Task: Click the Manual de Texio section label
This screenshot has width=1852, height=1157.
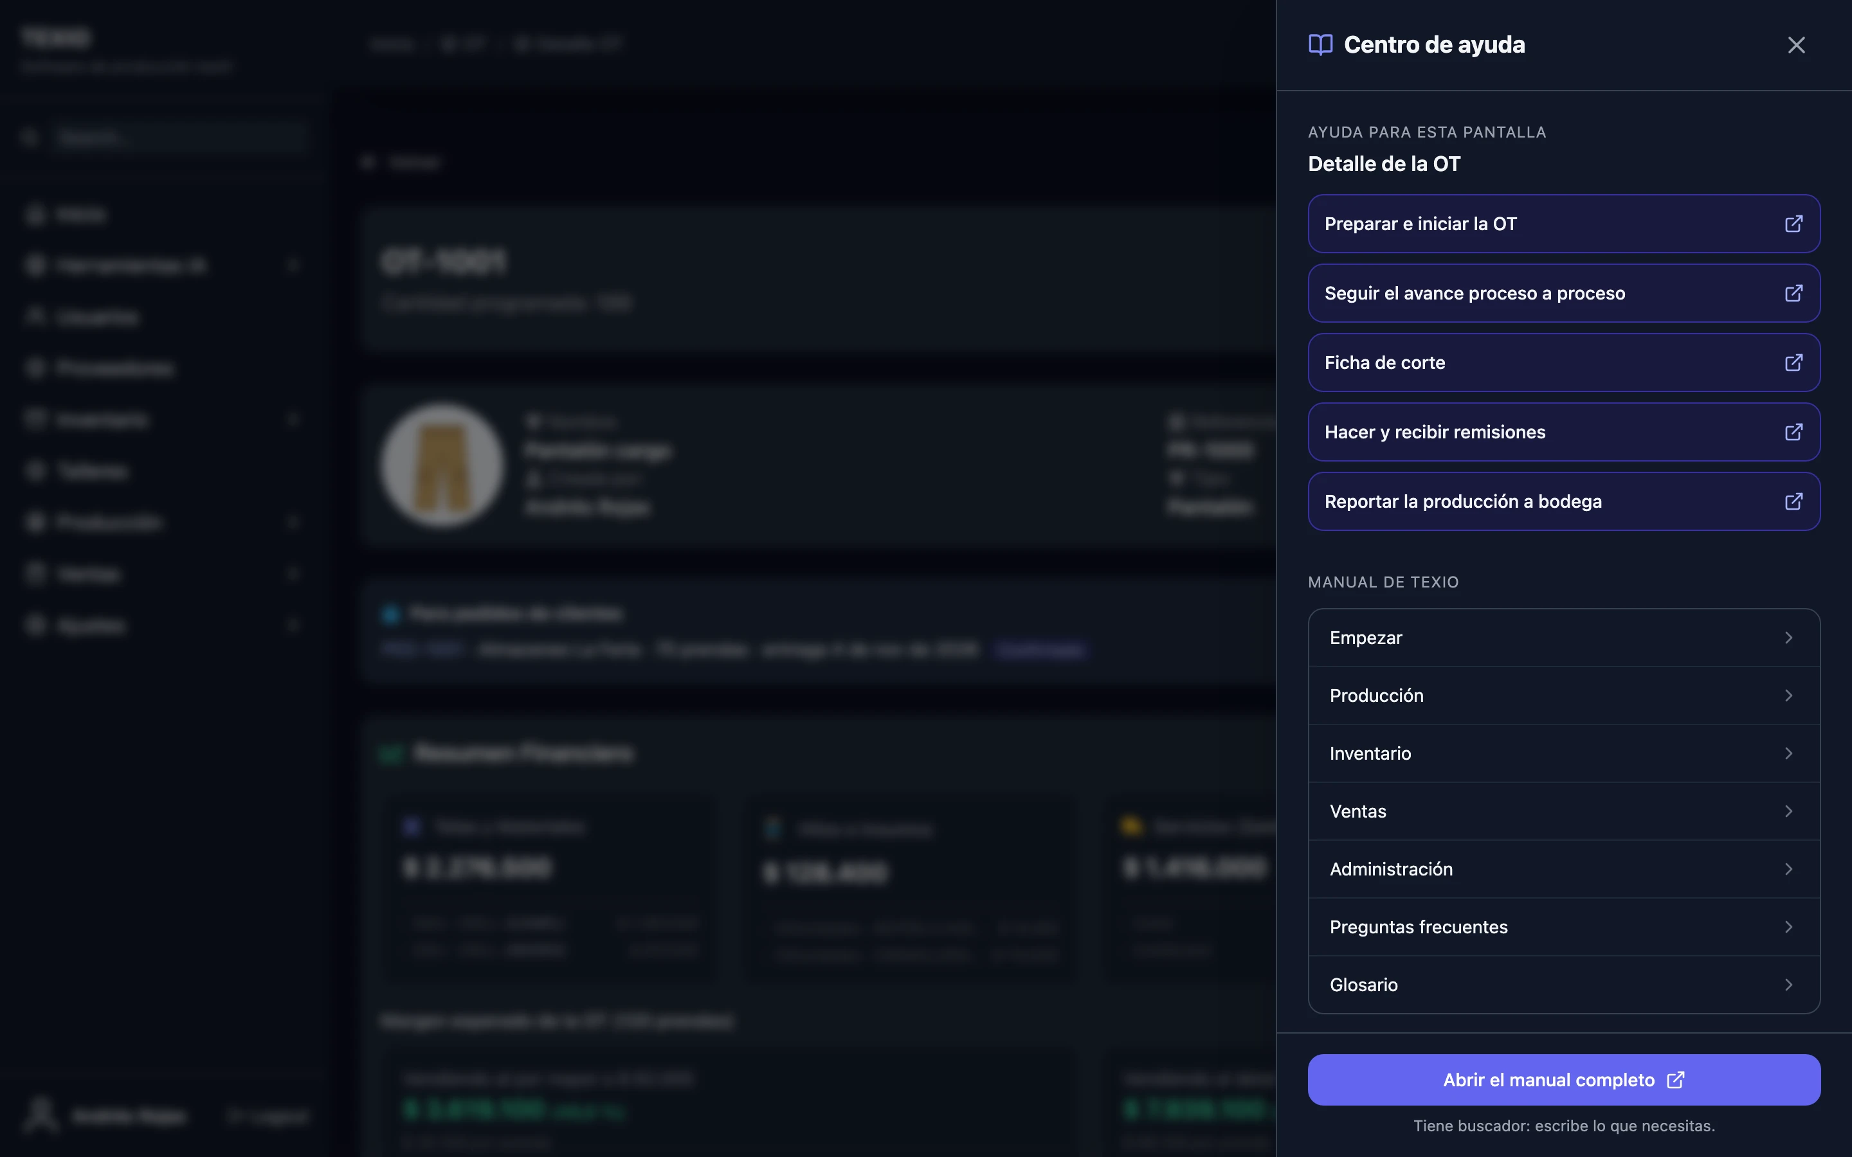Action: point(1383,582)
